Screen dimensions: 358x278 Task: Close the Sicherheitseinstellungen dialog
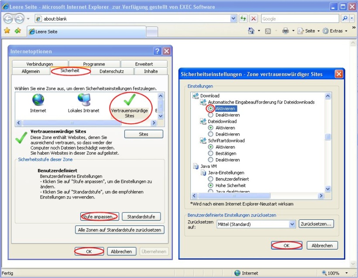tap(339, 74)
